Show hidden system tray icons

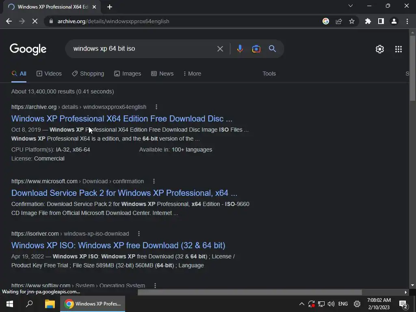tap(302, 304)
